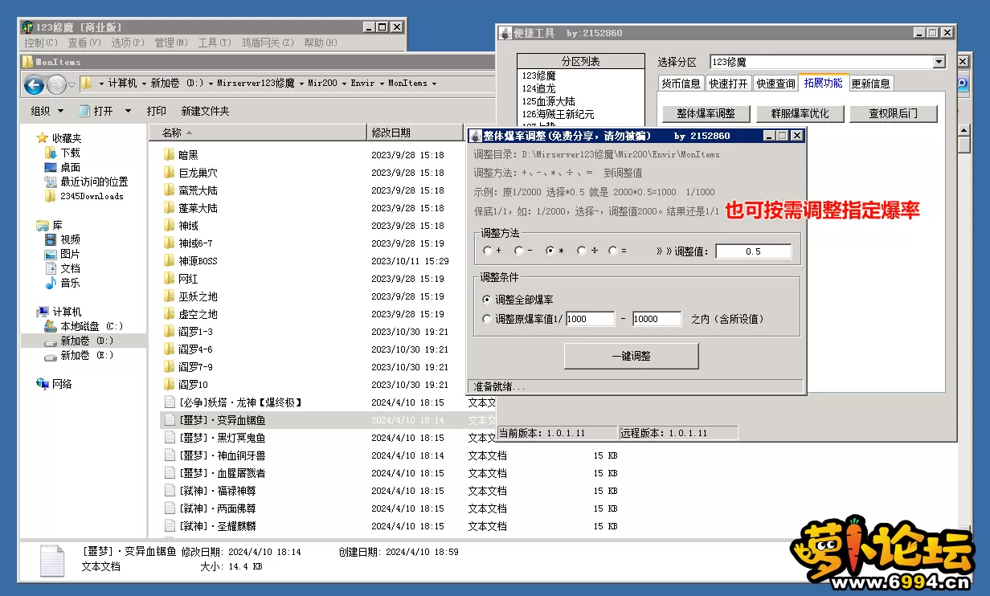Switch to the 货币信息 tab
990x596 pixels.
681,84
